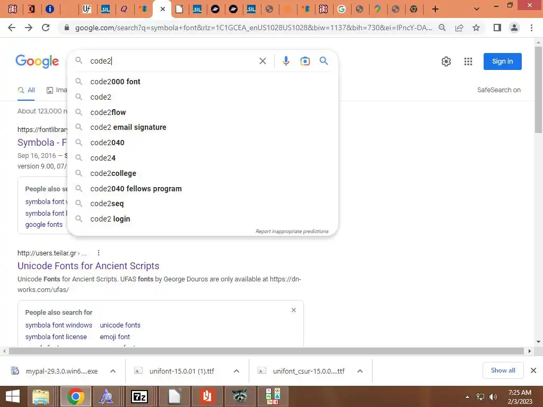
Task: Select the code2040 fellows program suggestion
Action: point(203,189)
